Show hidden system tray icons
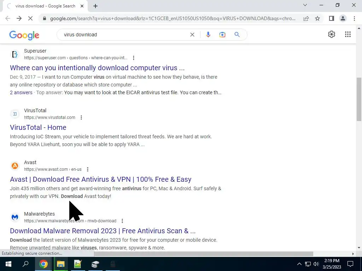Image resolution: width=362 pixels, height=271 pixels. pyautogui.click(x=299, y=264)
